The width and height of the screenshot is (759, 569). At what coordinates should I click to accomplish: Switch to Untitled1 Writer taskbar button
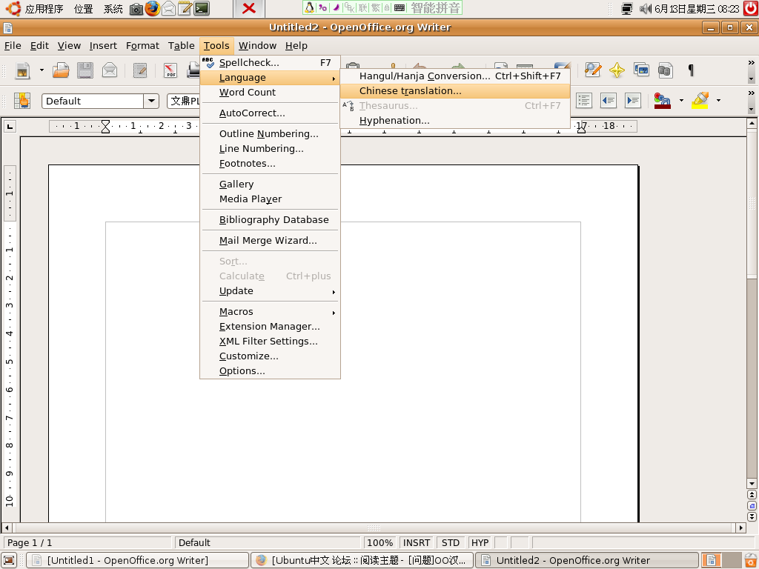pyautogui.click(x=137, y=560)
